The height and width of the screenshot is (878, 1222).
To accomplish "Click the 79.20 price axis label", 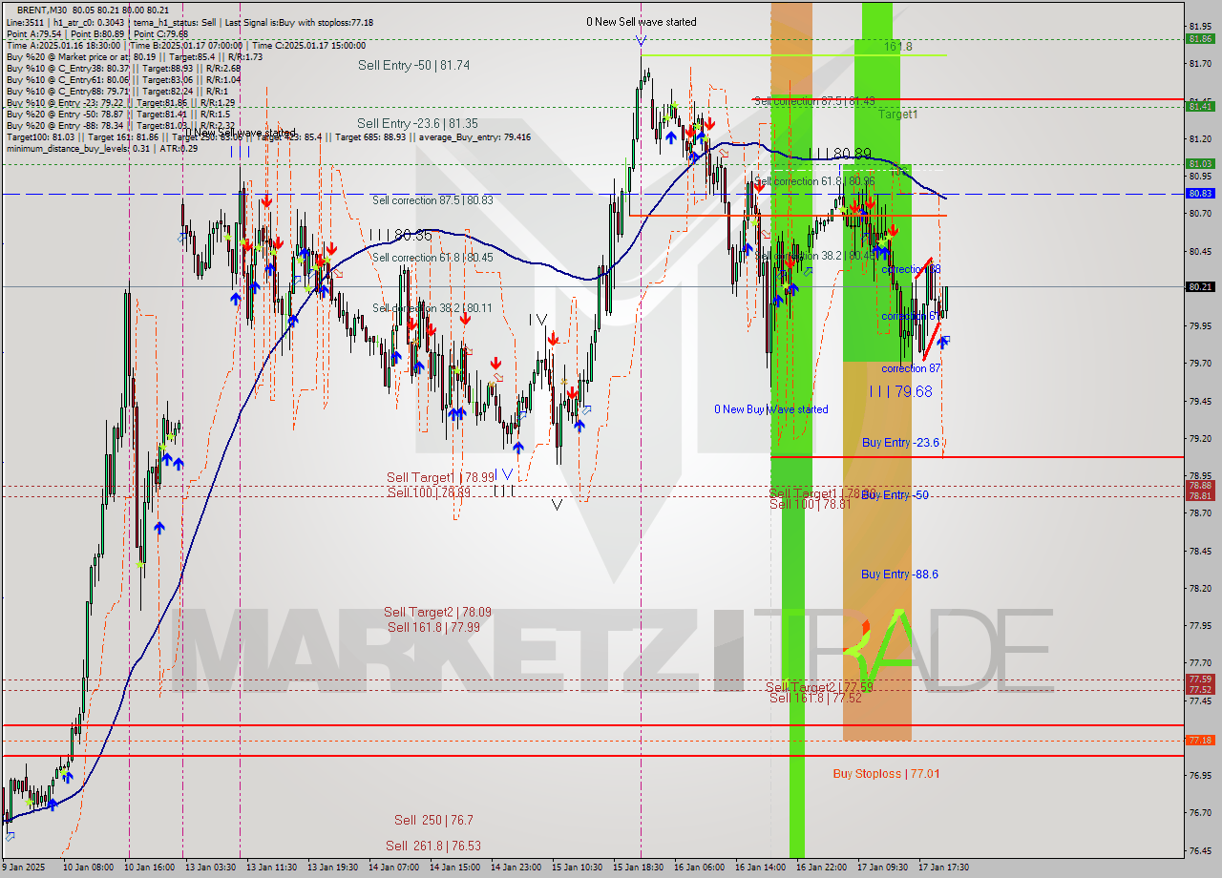I will coord(1200,439).
